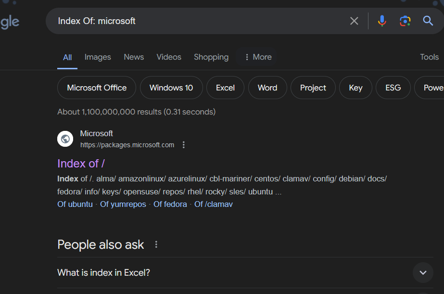Clear the search box text
This screenshot has height=294, width=444.
click(354, 21)
